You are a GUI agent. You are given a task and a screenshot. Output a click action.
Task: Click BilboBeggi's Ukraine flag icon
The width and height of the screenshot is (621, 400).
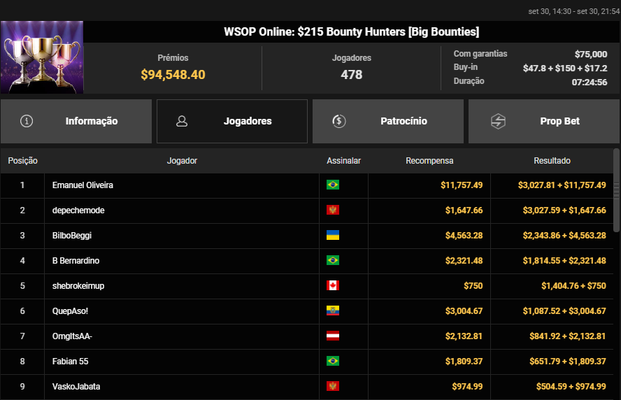333,236
